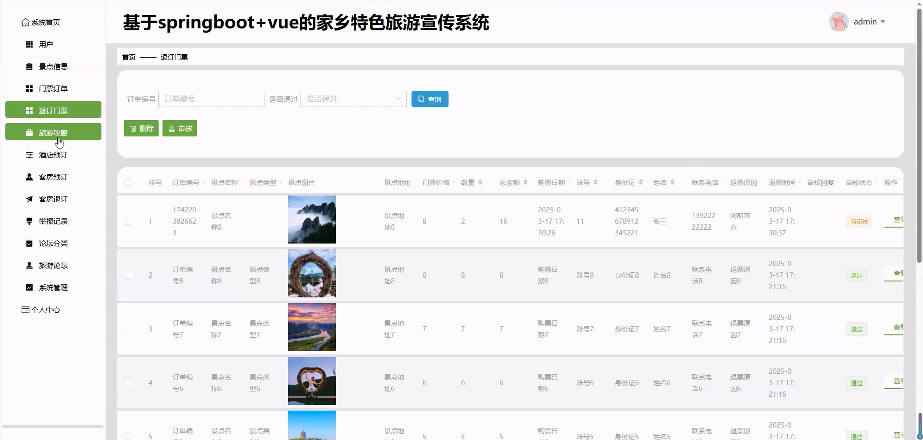The height and width of the screenshot is (440, 923).
Task: Check the checkbox for row 1
Action: click(x=128, y=222)
